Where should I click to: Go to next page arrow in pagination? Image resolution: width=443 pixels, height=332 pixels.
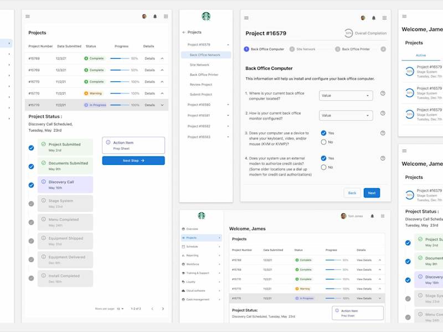[x=163, y=309]
